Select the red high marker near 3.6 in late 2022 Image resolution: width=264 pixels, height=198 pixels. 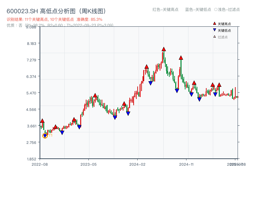(55, 127)
